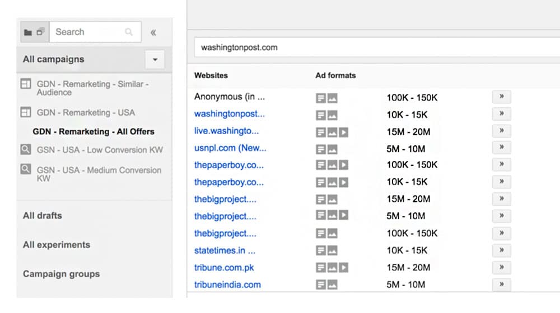
Task: Click text ad format icon in Anonymous row
Action: (x=321, y=98)
